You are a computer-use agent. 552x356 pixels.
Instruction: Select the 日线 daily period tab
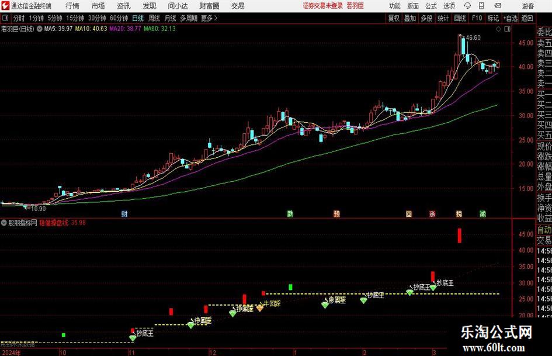(138, 18)
